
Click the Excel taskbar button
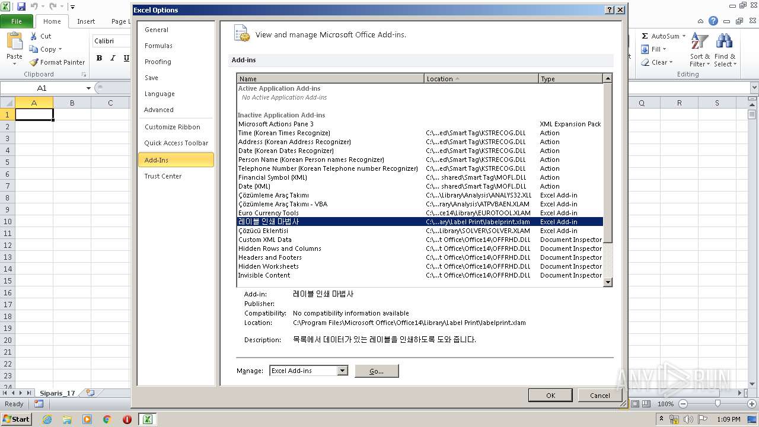click(147, 419)
